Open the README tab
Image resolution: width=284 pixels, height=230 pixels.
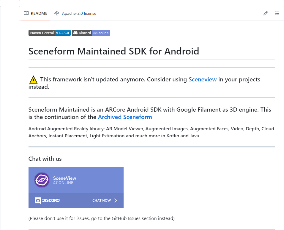(36, 13)
